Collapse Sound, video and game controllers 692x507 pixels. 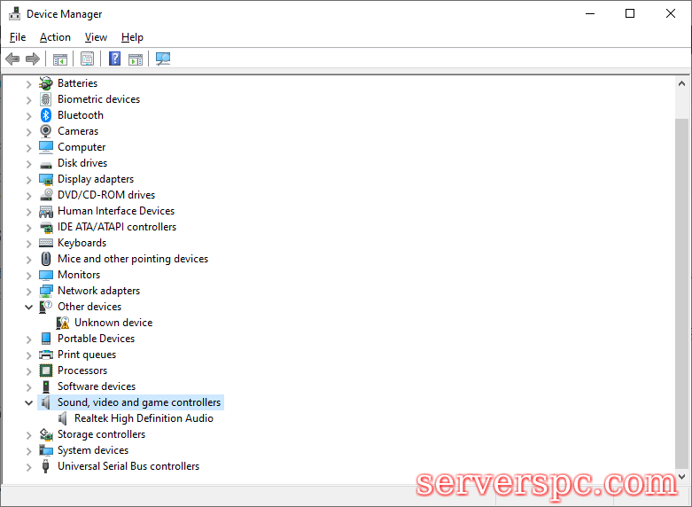[29, 402]
